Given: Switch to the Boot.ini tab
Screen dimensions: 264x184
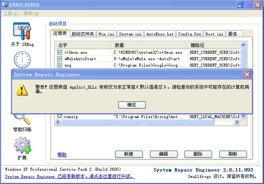Looking at the screenshot, I should pos(214,34).
